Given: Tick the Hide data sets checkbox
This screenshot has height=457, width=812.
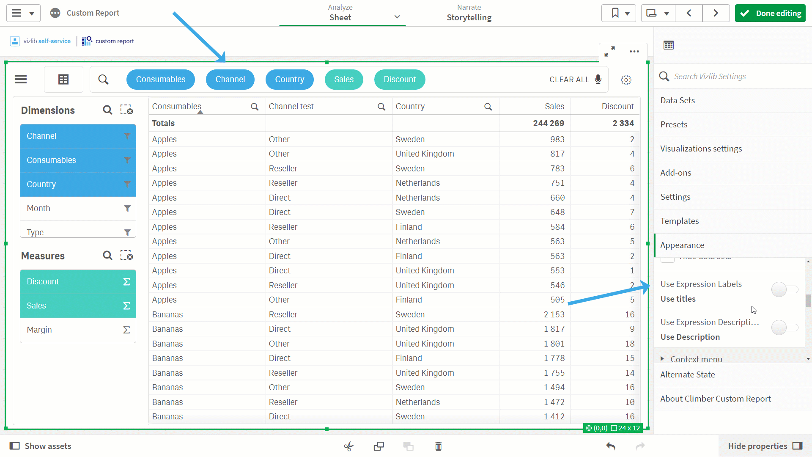Looking at the screenshot, I should 667,259.
